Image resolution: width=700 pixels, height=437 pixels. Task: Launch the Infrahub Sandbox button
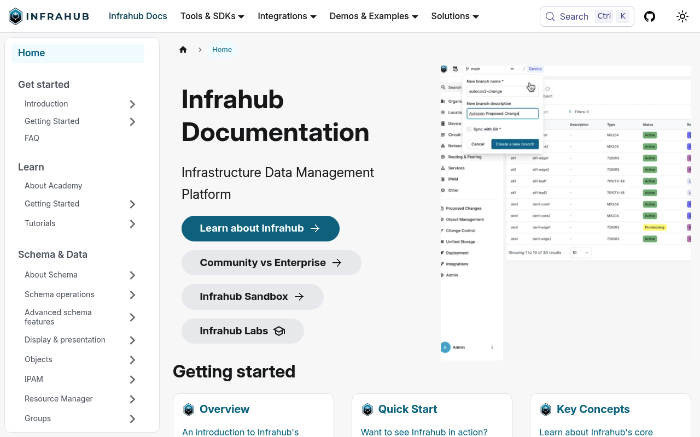pyautogui.click(x=253, y=297)
